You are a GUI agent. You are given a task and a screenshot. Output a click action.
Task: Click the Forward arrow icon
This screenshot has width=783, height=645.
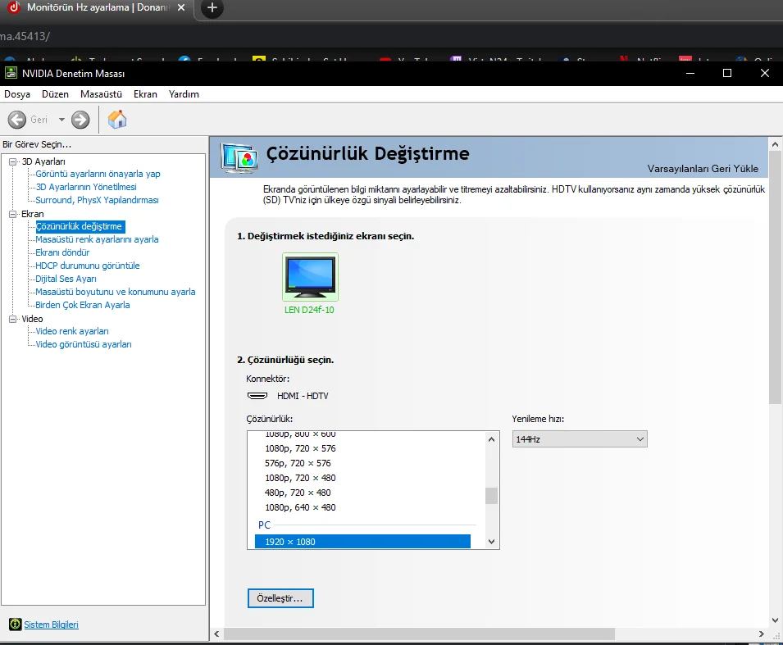click(x=80, y=120)
